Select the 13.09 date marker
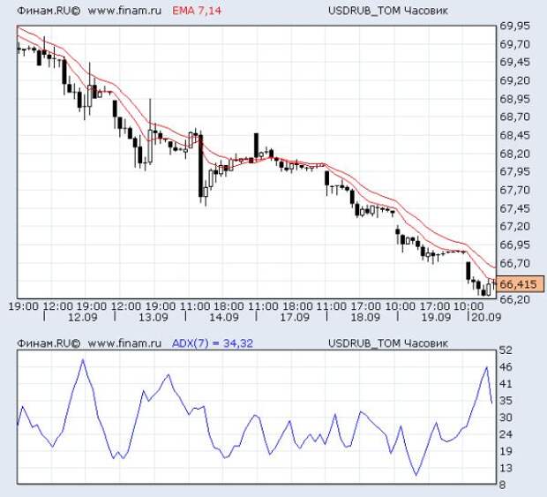Image resolution: width=547 pixels, height=497 pixels. [153, 317]
